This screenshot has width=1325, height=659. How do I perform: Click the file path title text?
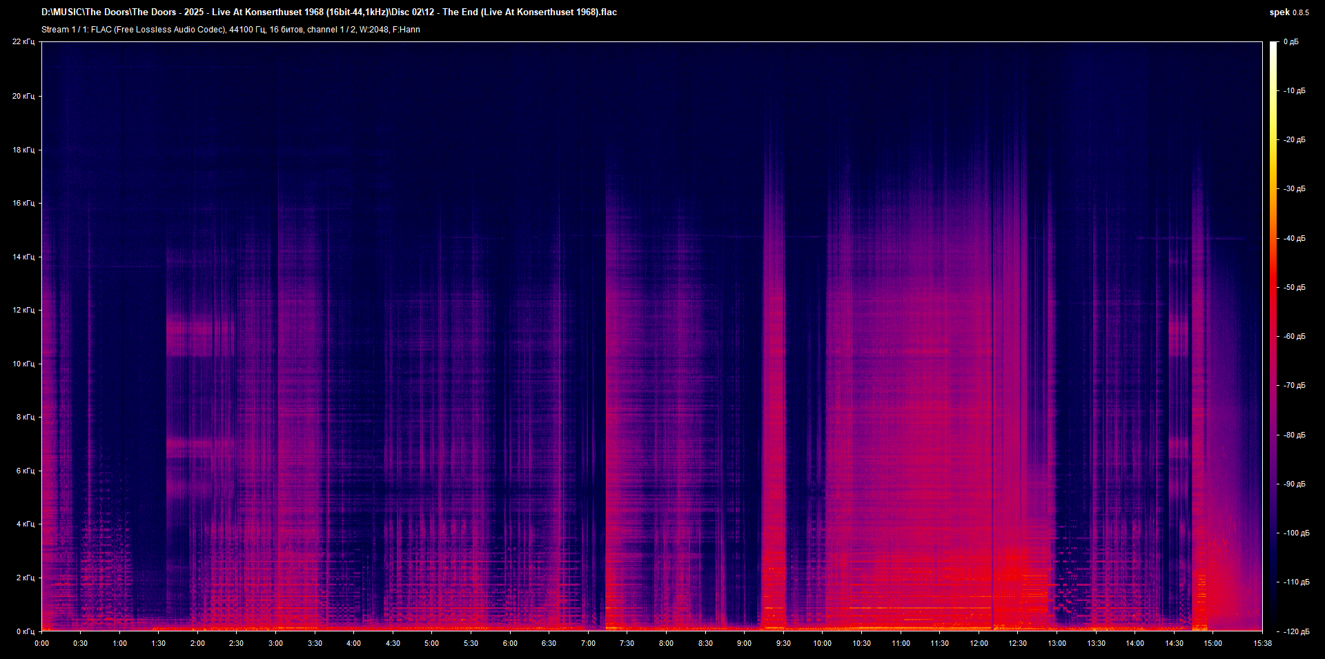point(329,12)
